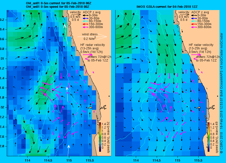Click the speed color bar with max=0.52
The width and height of the screenshot is (226, 163).
pyautogui.click(x=100, y=137)
